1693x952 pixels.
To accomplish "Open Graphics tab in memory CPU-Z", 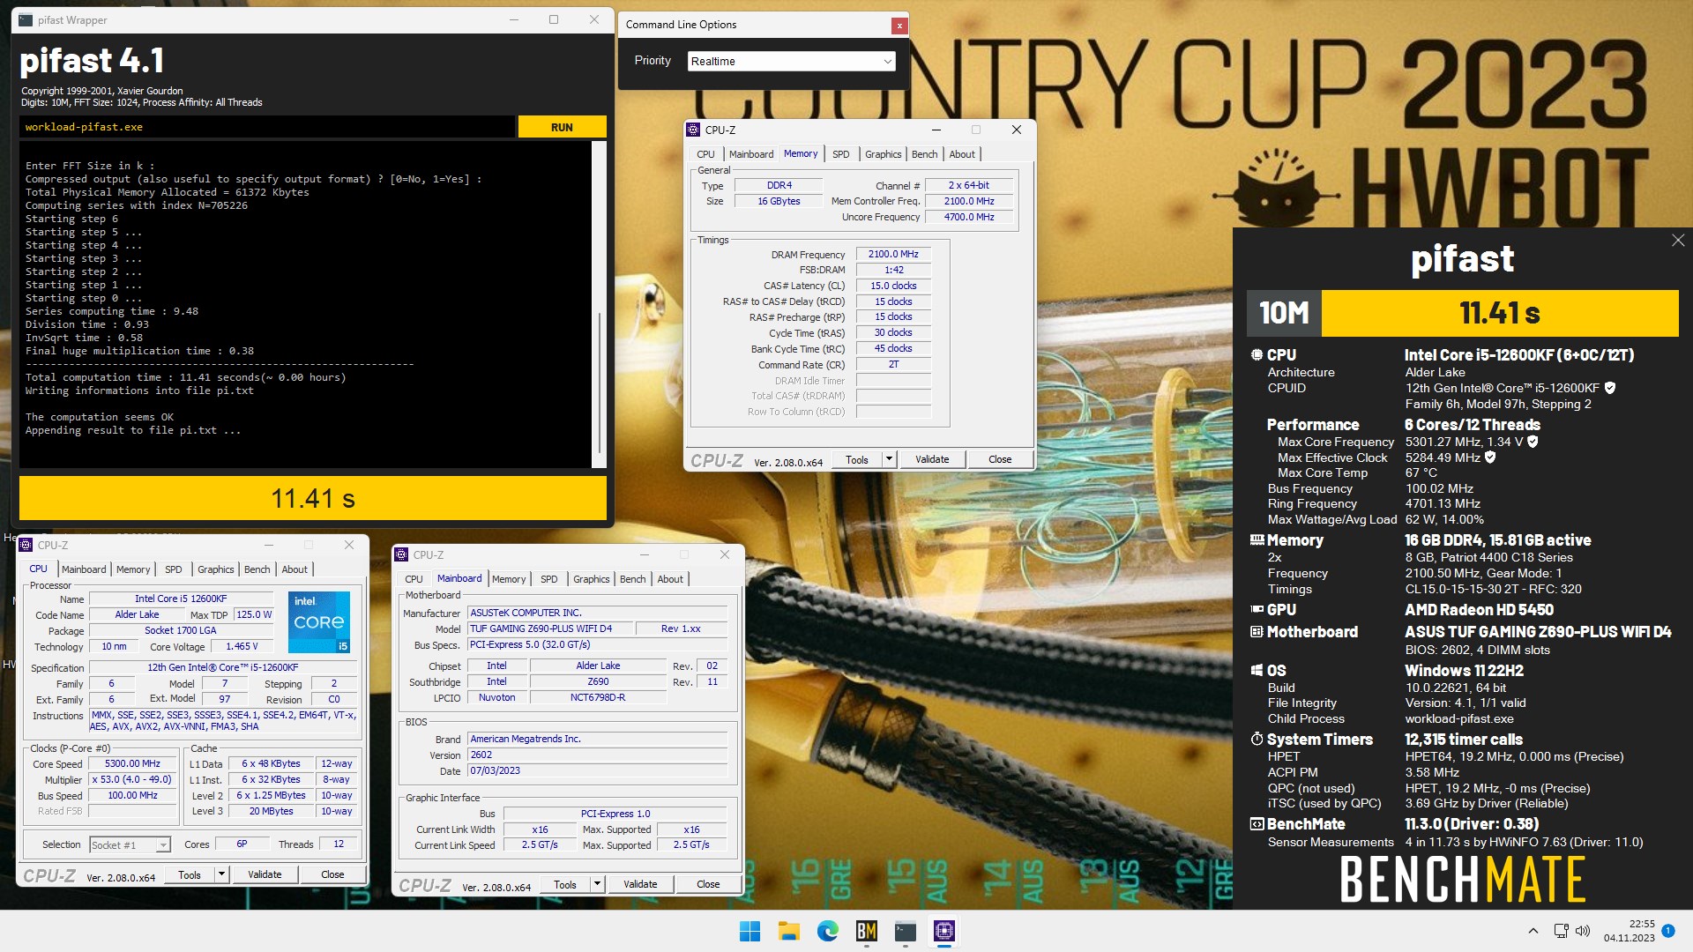I will [x=883, y=154].
